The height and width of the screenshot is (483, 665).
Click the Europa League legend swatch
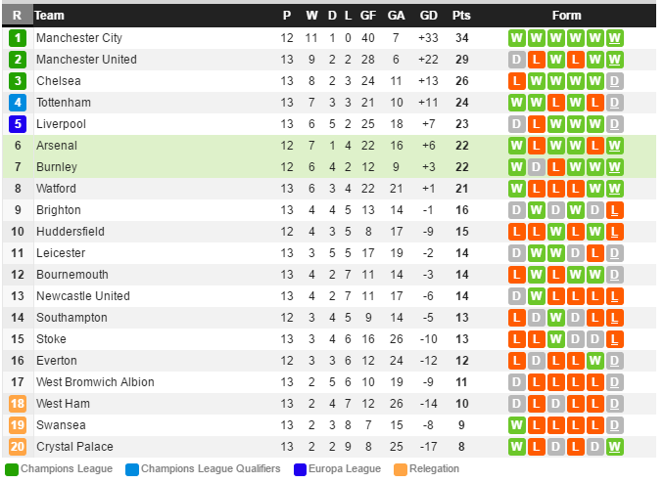(300, 469)
